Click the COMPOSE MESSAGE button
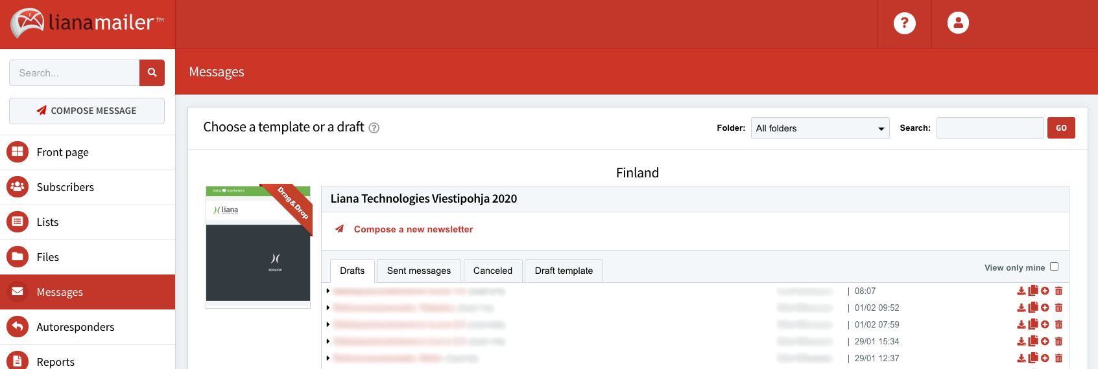This screenshot has height=369, width=1098. pos(87,111)
